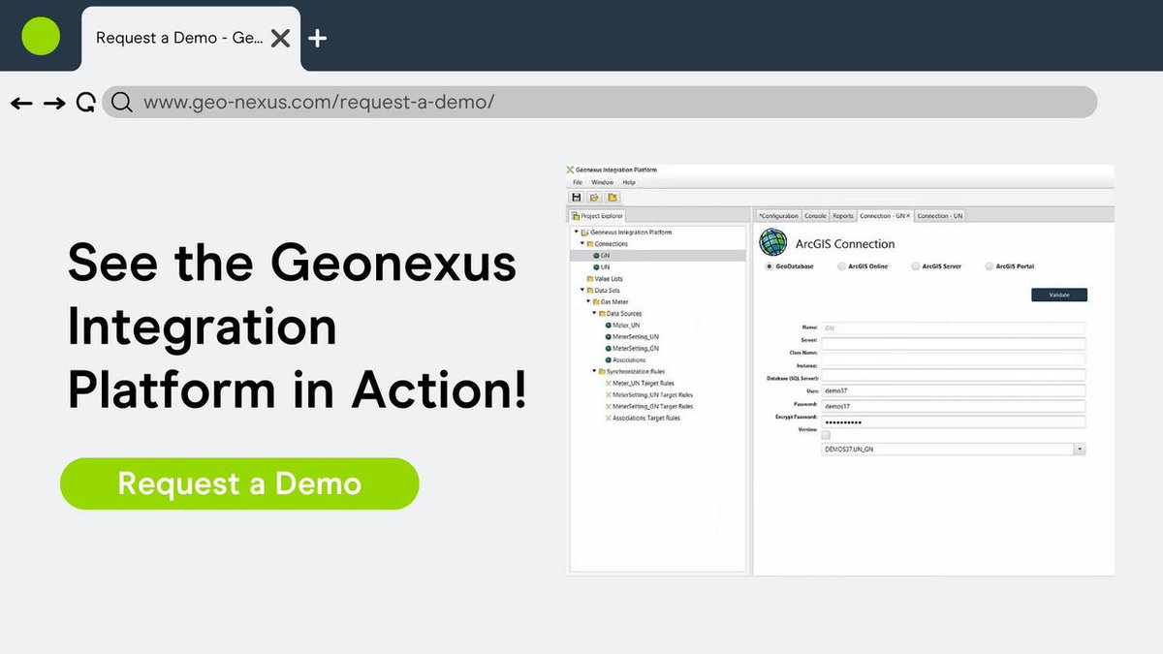This screenshot has width=1163, height=654.
Task: Collapse the Gas Meter folder
Action: [587, 301]
